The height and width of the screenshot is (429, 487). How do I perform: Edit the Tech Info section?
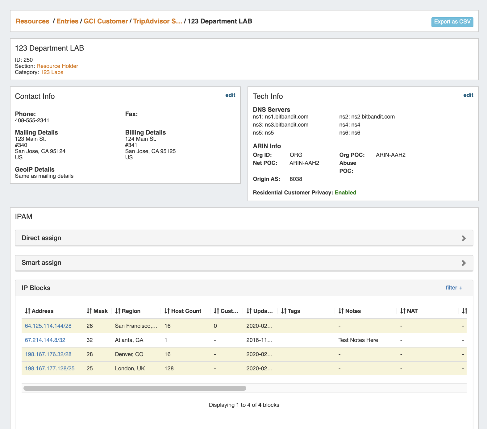click(468, 95)
